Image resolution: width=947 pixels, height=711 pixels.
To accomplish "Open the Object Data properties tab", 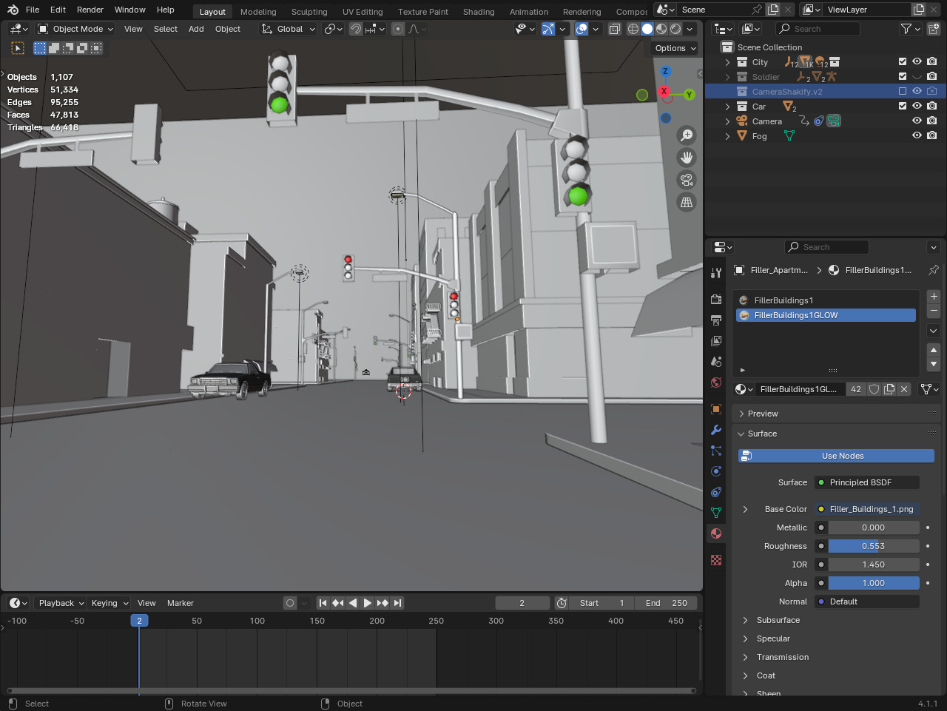I will [716, 513].
